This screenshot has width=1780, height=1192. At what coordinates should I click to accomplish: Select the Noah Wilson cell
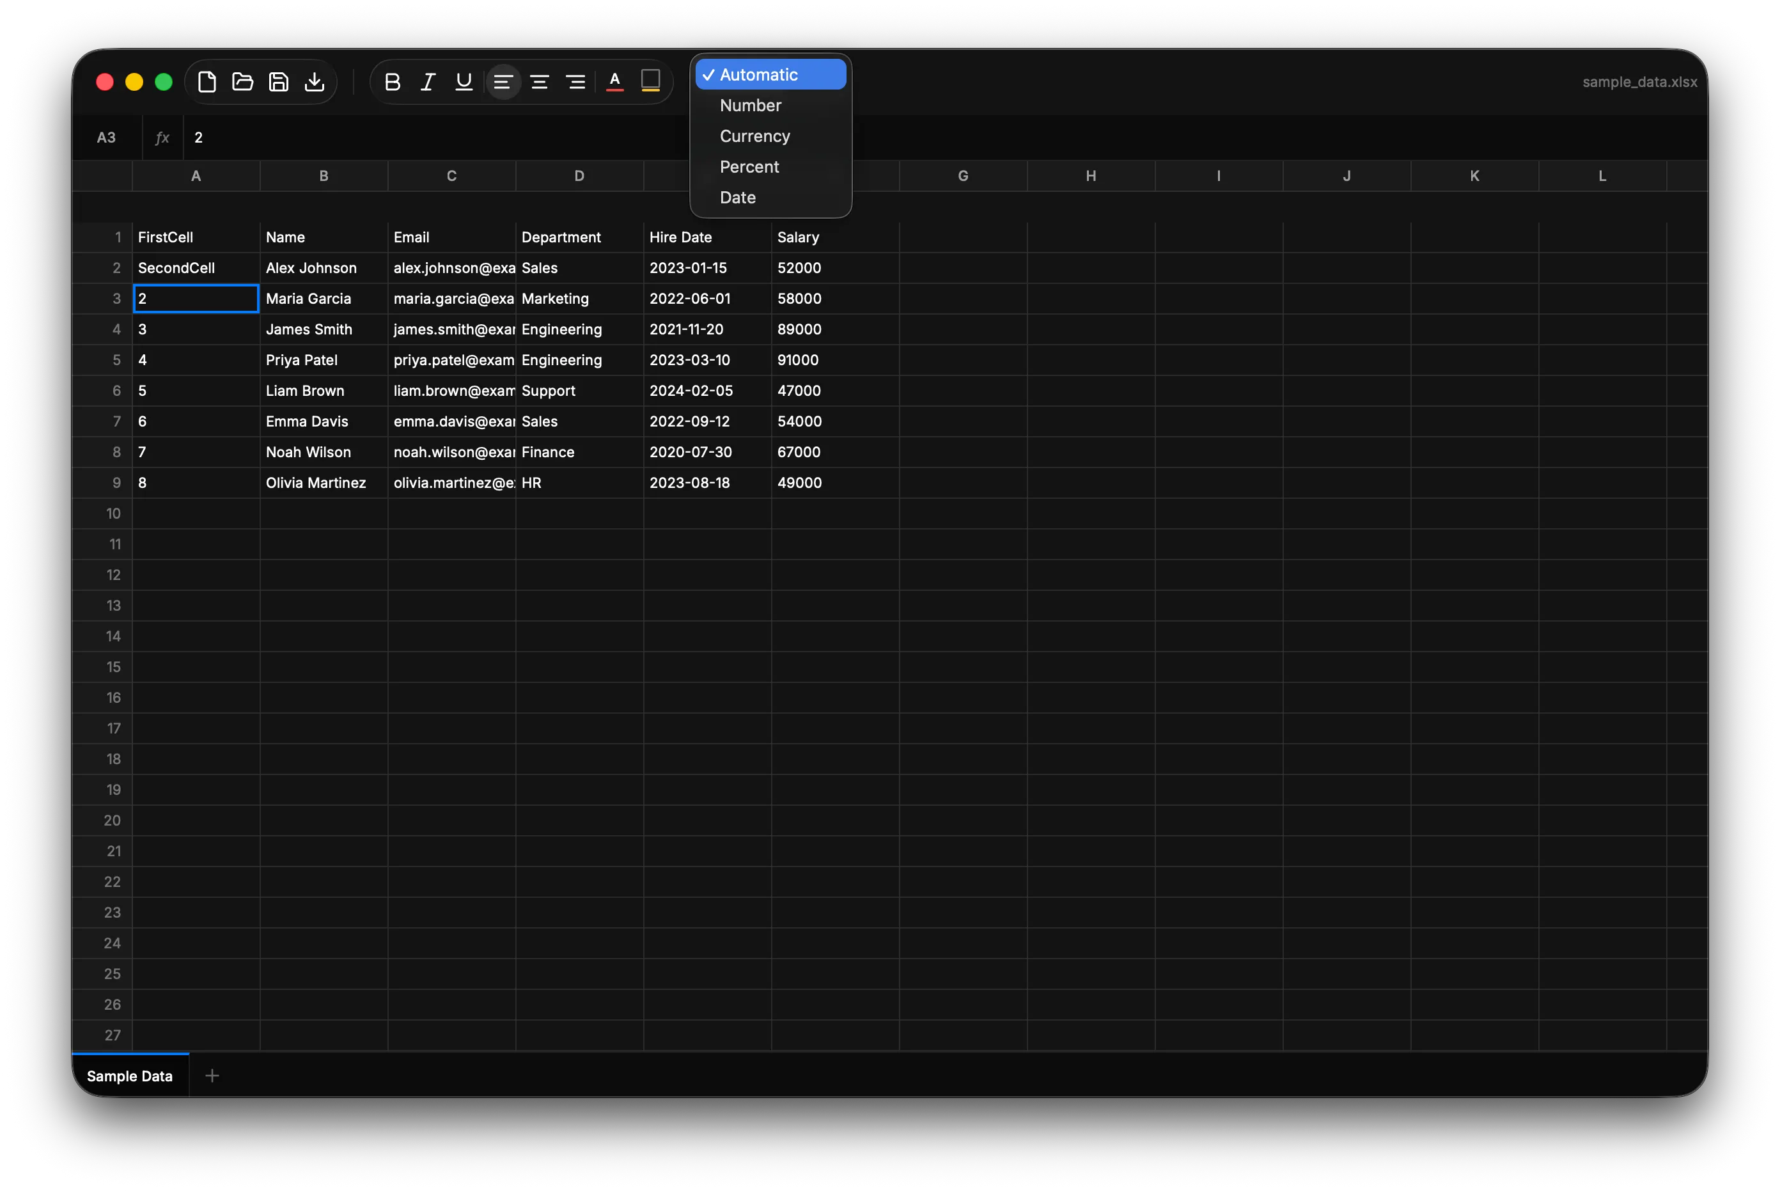(x=324, y=451)
